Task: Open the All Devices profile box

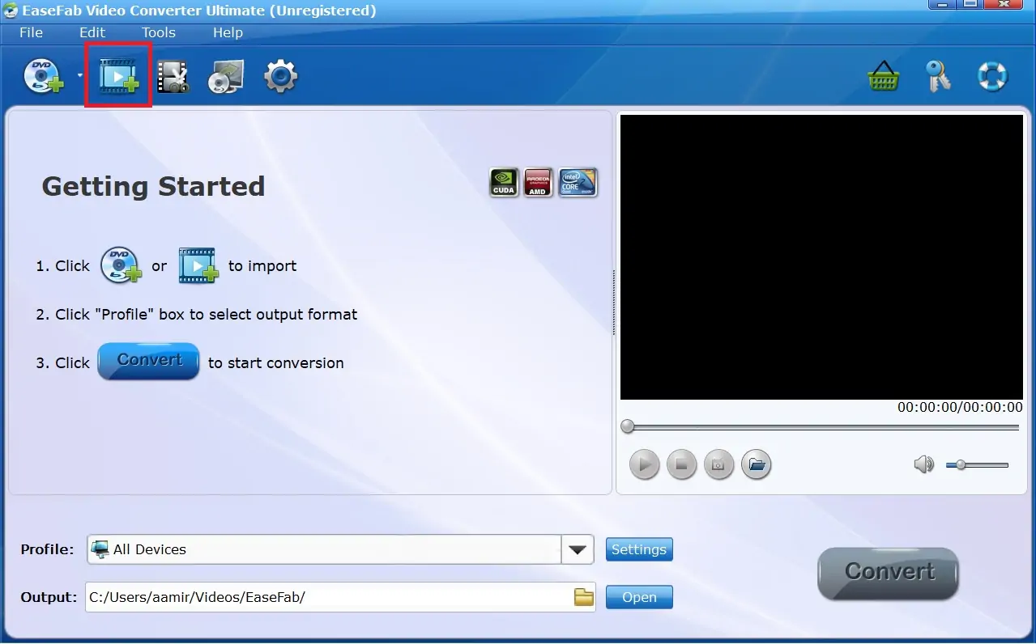Action: (x=324, y=549)
